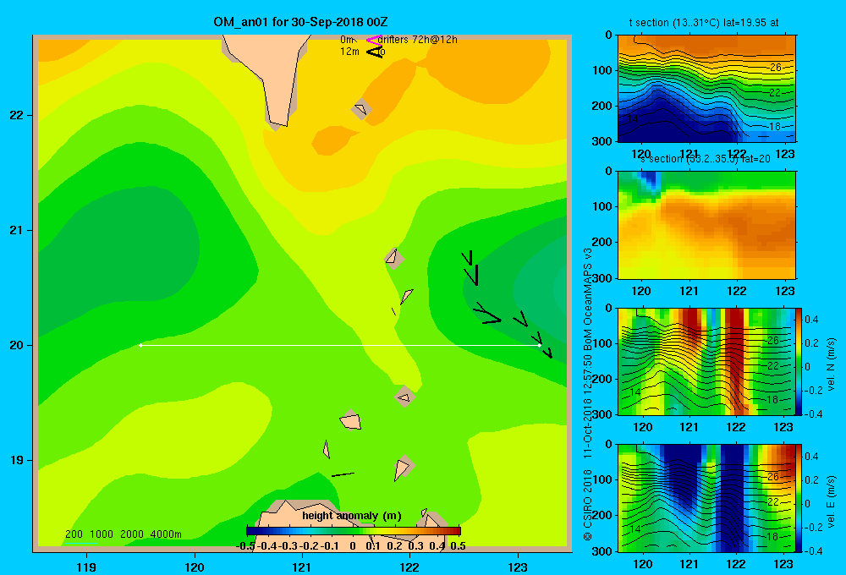The height and width of the screenshot is (575, 846).
Task: Click the '0m' drifter depth label
Action: (347, 40)
